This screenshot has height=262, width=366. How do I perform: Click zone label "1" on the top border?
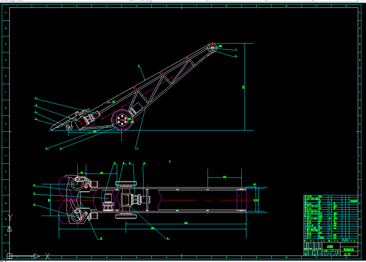[x=17, y=6]
